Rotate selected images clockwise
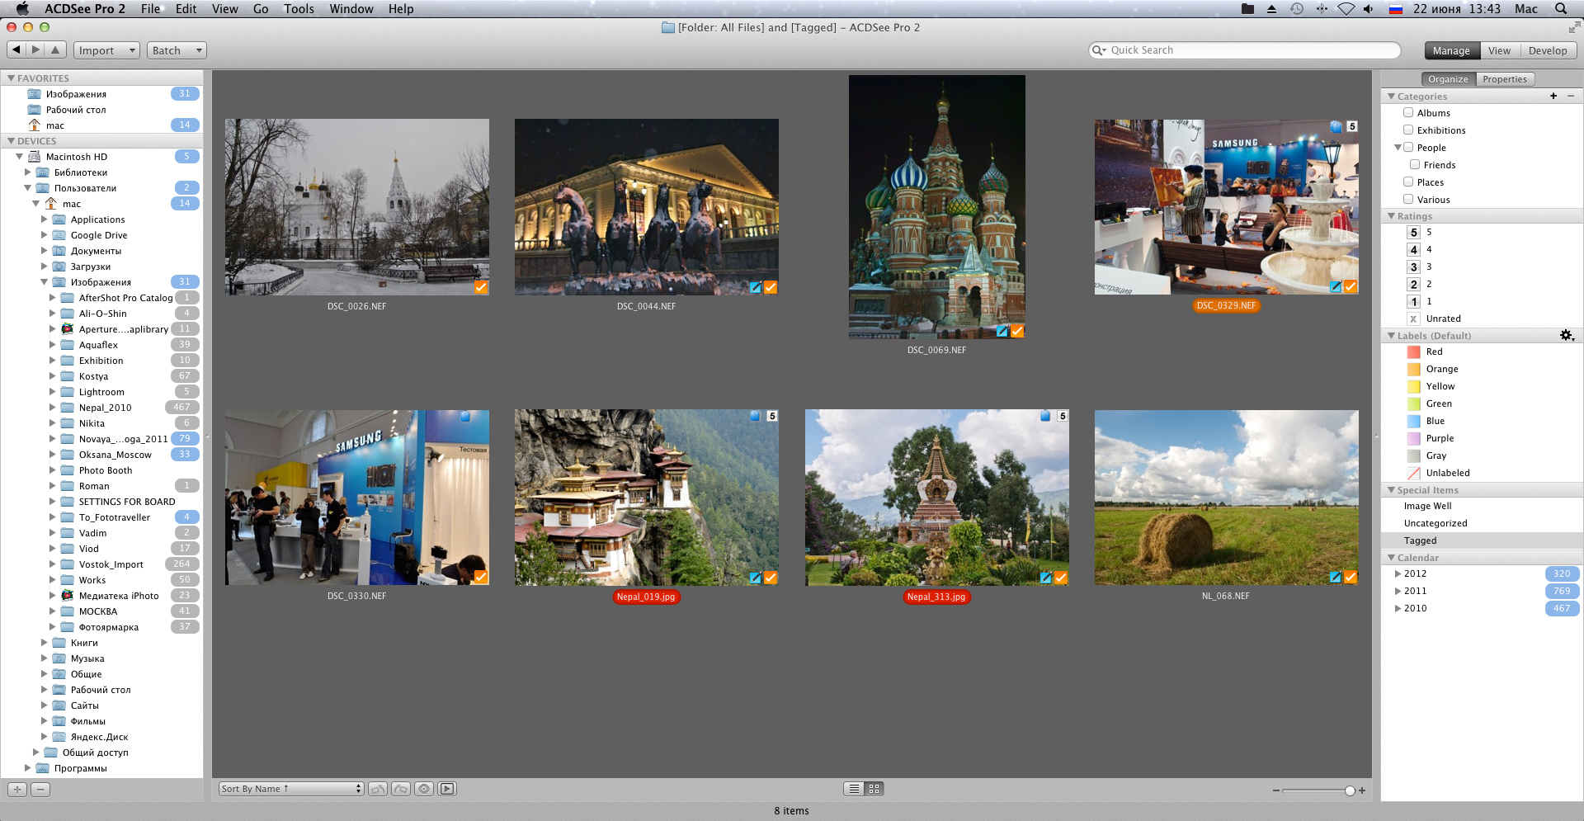 [401, 789]
